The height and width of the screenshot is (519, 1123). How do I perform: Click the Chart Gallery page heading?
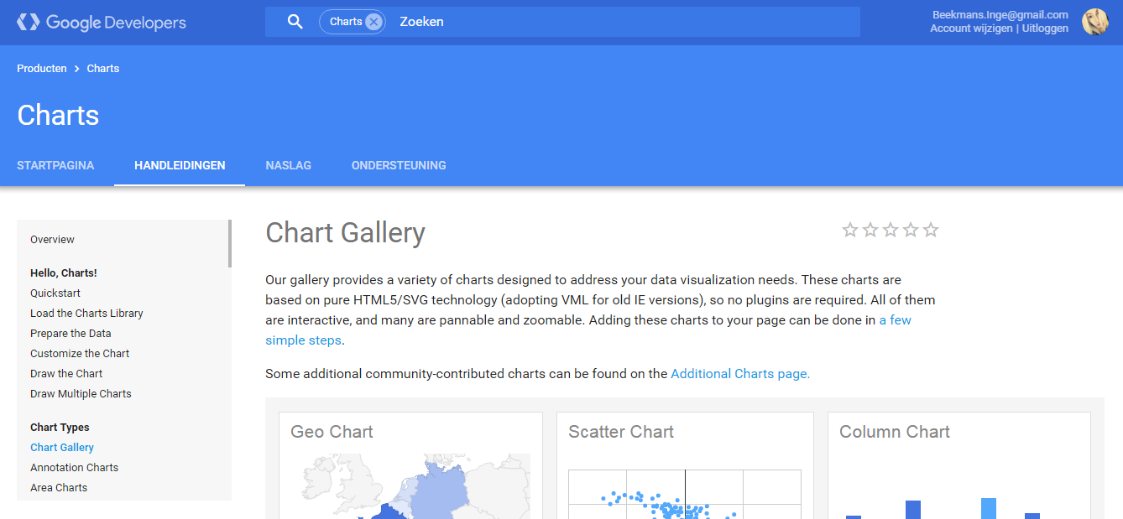(345, 232)
